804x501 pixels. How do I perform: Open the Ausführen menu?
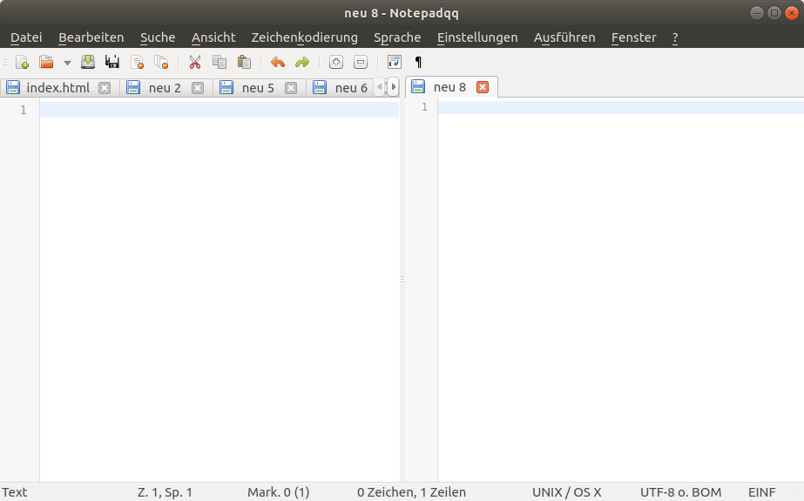(x=564, y=37)
